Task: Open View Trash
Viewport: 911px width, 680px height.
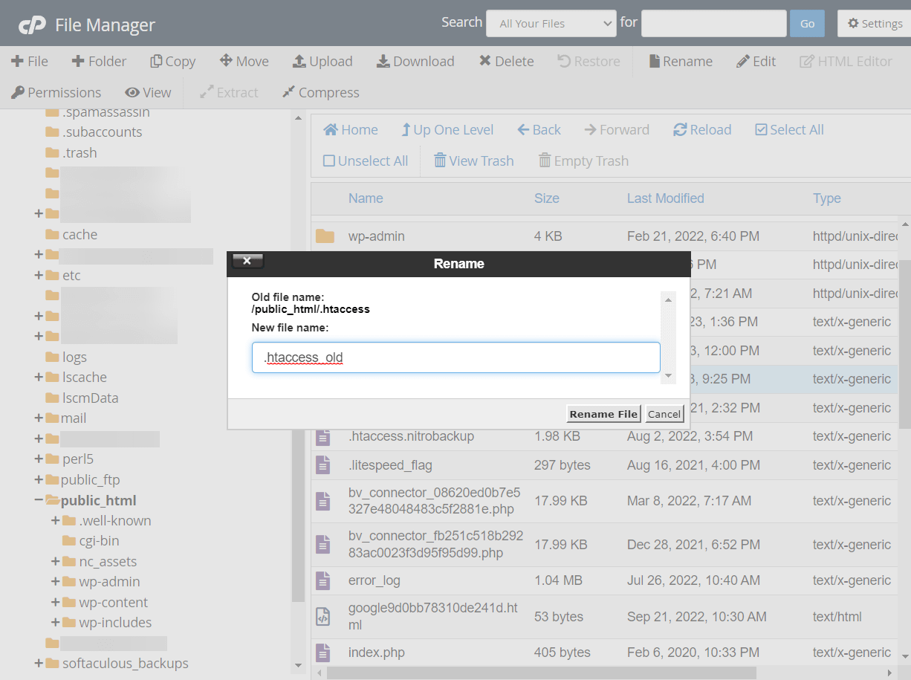Action: (x=473, y=161)
